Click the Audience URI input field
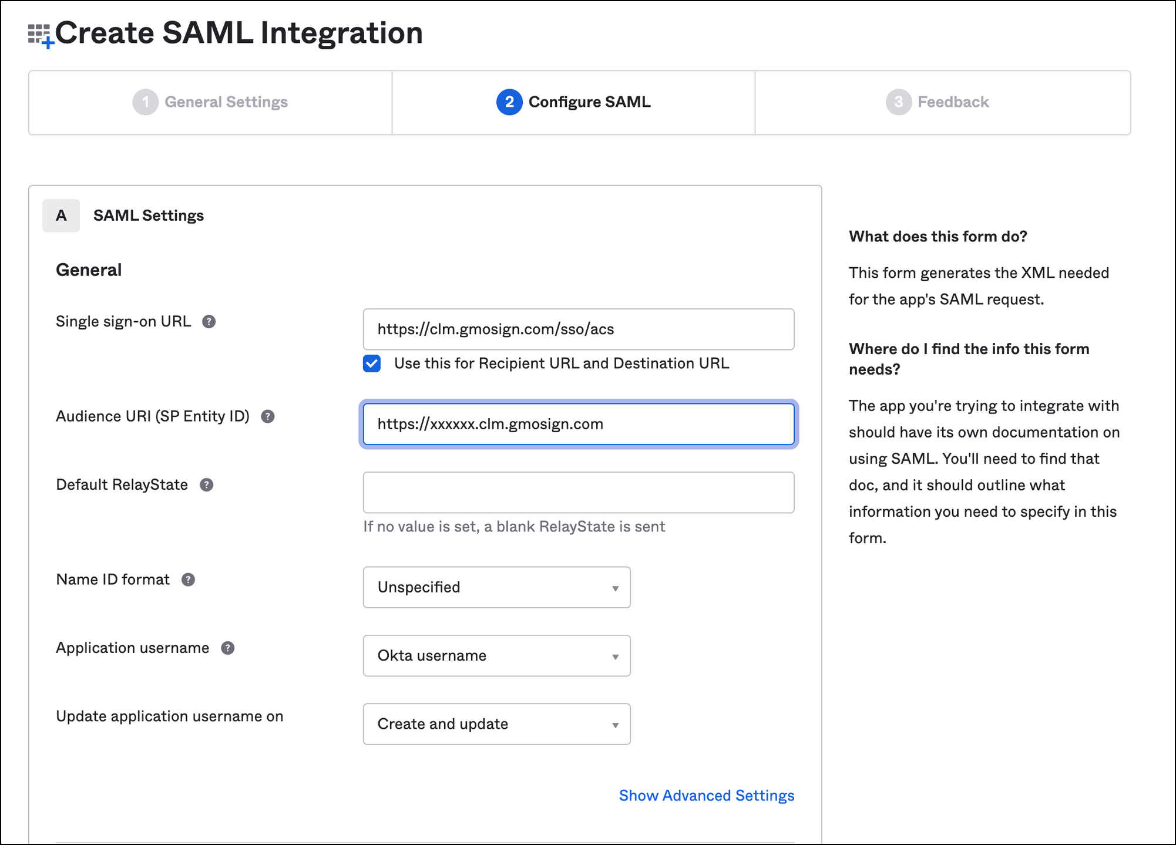1176x845 pixels. 579,424
